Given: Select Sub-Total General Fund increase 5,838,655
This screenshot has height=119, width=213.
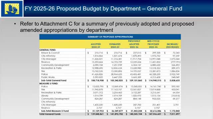Looking at the screenshot, I should point(175,80).
